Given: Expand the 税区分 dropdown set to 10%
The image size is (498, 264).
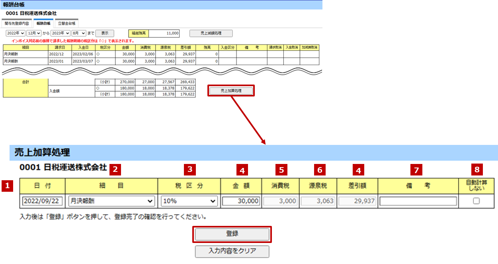Looking at the screenshot, I should coord(189,201).
